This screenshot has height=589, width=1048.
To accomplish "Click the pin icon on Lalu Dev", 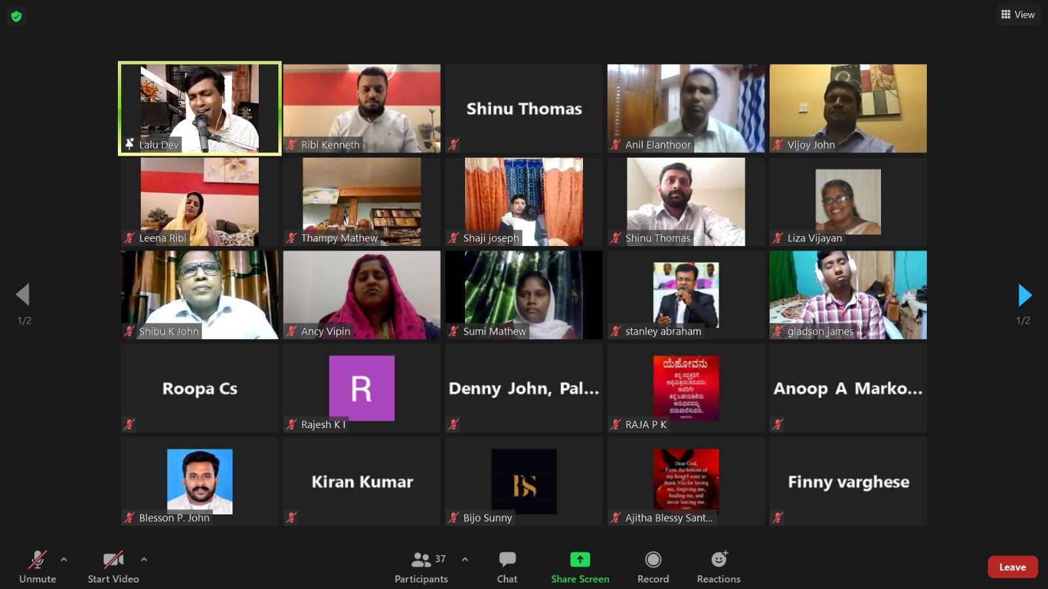I will pos(130,144).
